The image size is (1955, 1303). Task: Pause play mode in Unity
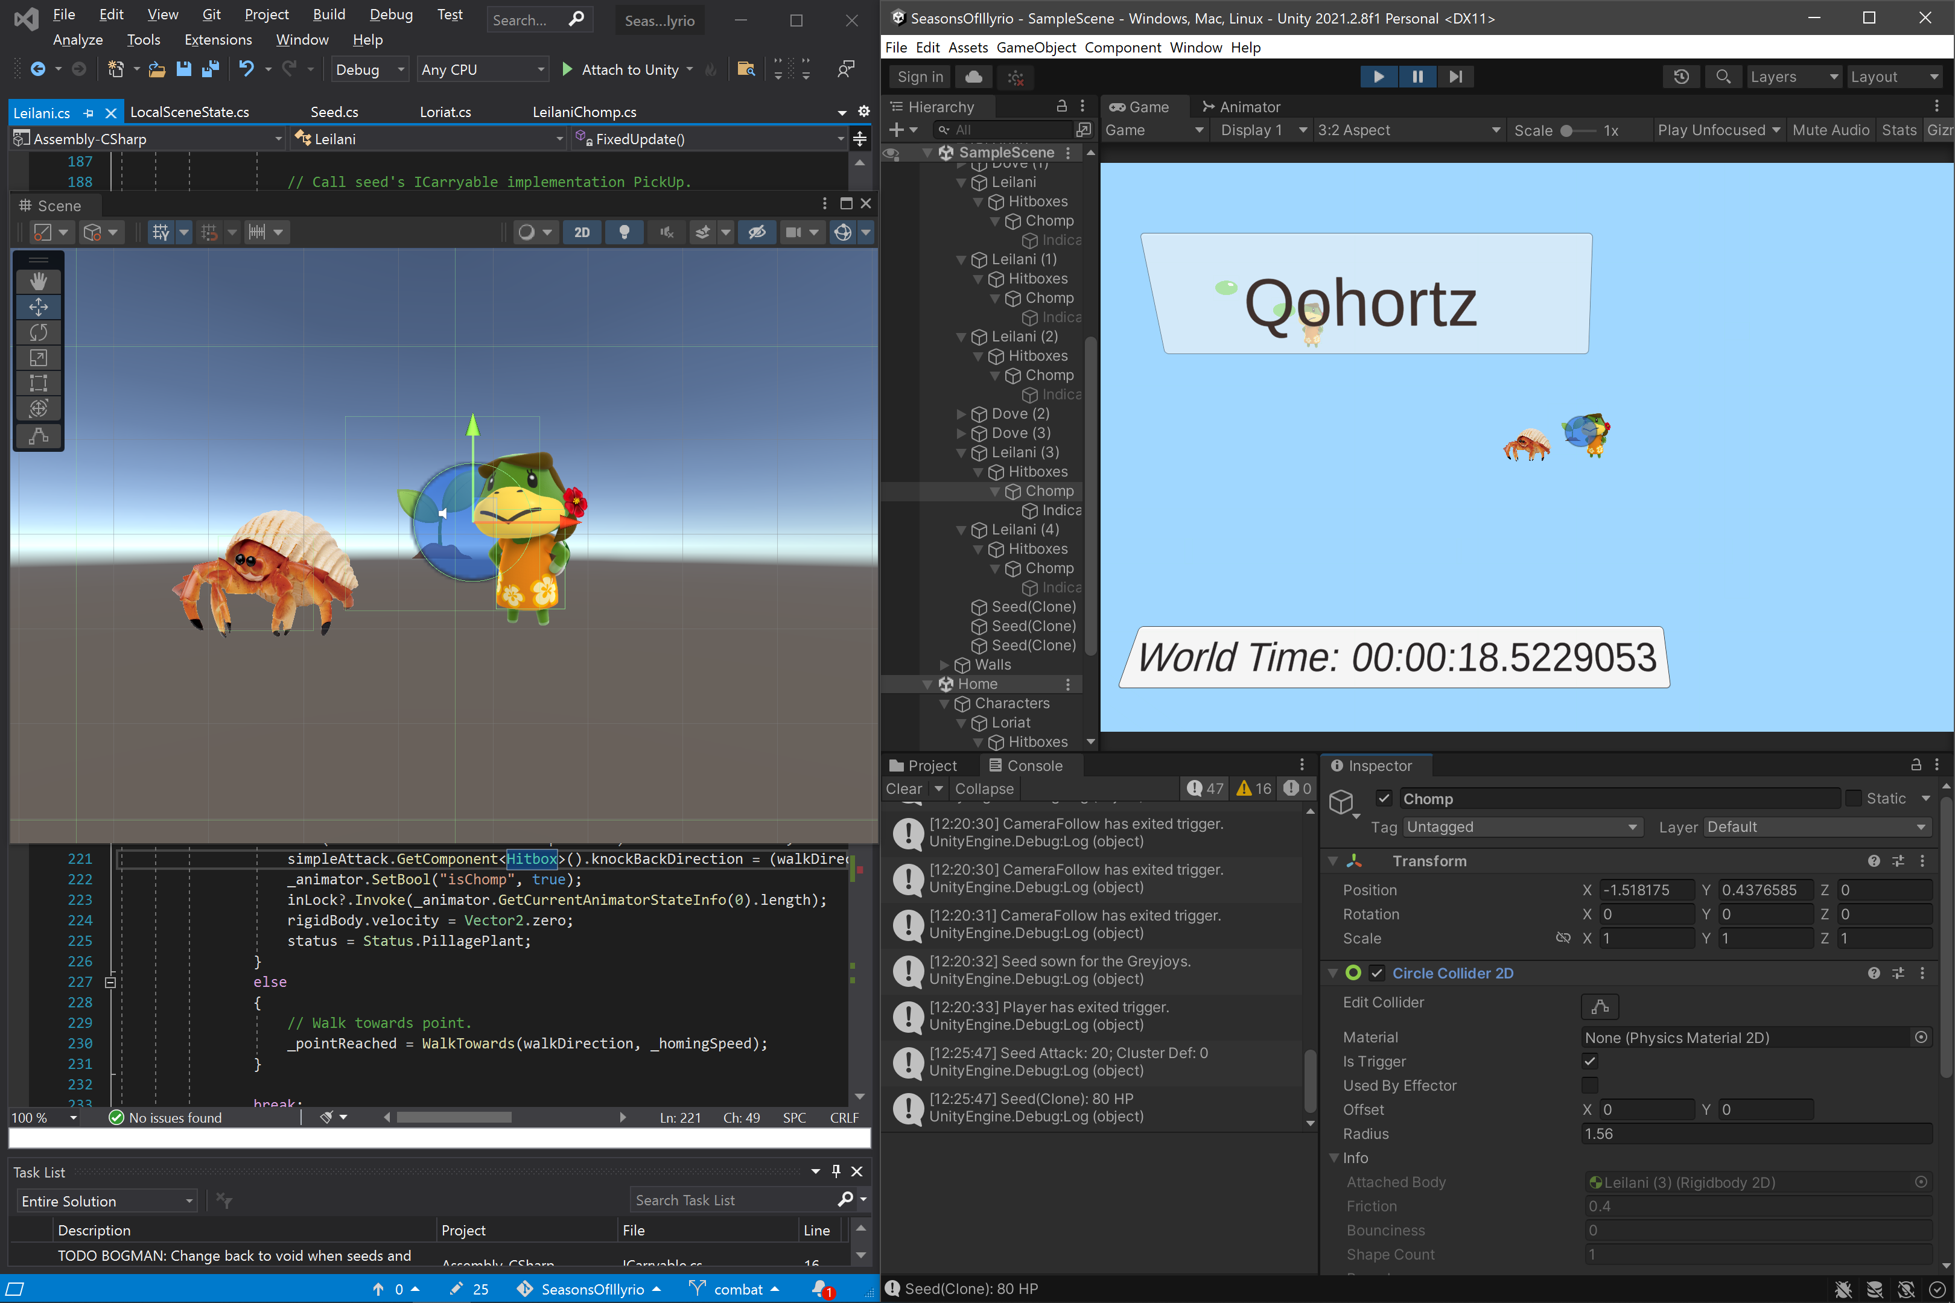tap(1417, 77)
